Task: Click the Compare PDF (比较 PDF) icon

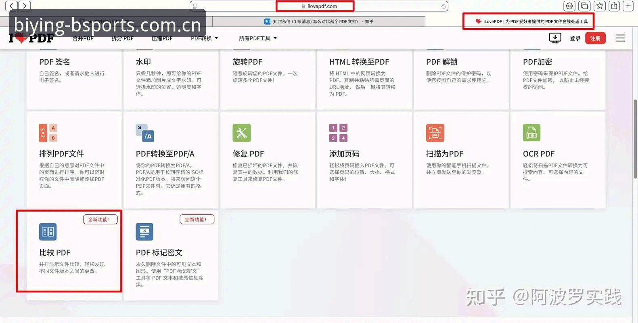Action: coord(48,232)
